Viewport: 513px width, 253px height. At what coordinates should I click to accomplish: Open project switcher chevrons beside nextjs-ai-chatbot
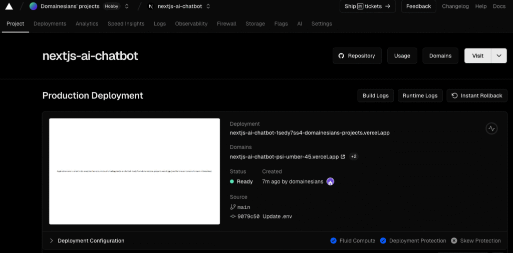[208, 6]
